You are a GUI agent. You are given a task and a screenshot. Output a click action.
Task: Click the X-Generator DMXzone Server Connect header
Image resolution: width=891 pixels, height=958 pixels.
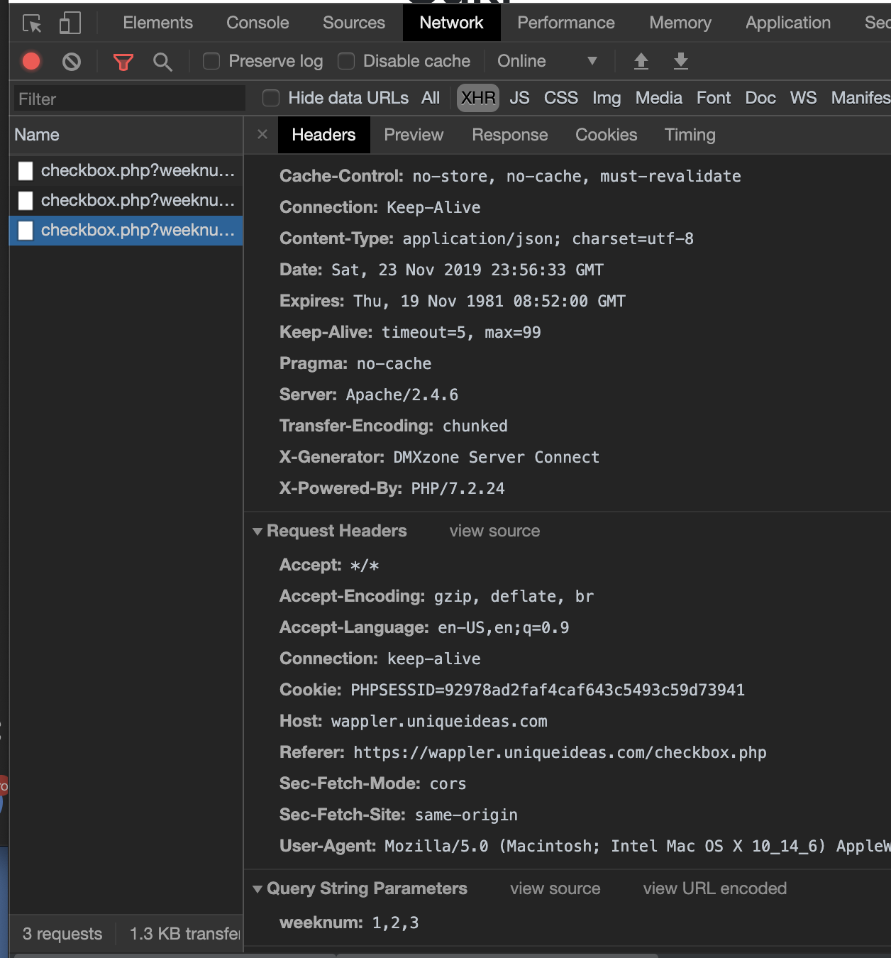point(440,457)
